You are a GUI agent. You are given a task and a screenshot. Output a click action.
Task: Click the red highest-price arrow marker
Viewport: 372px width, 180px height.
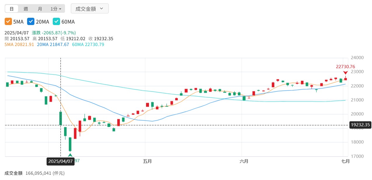[345, 73]
